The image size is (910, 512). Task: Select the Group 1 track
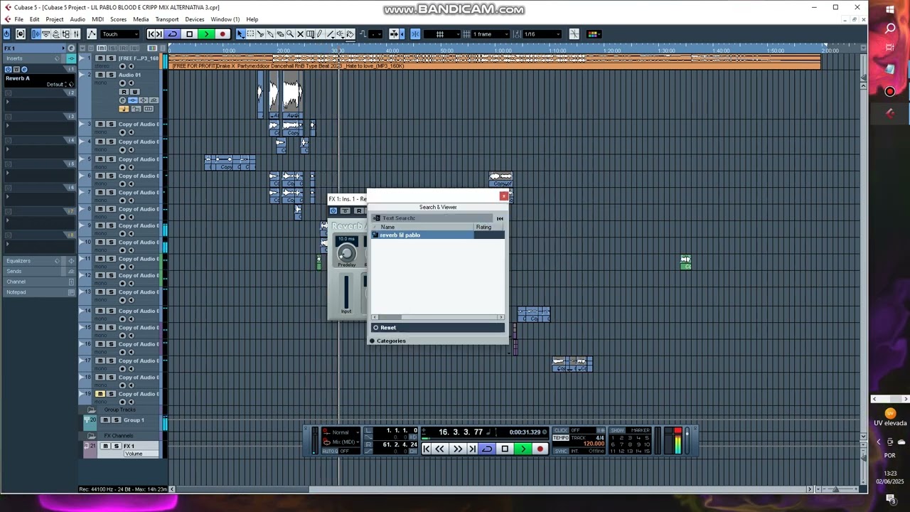[134, 420]
